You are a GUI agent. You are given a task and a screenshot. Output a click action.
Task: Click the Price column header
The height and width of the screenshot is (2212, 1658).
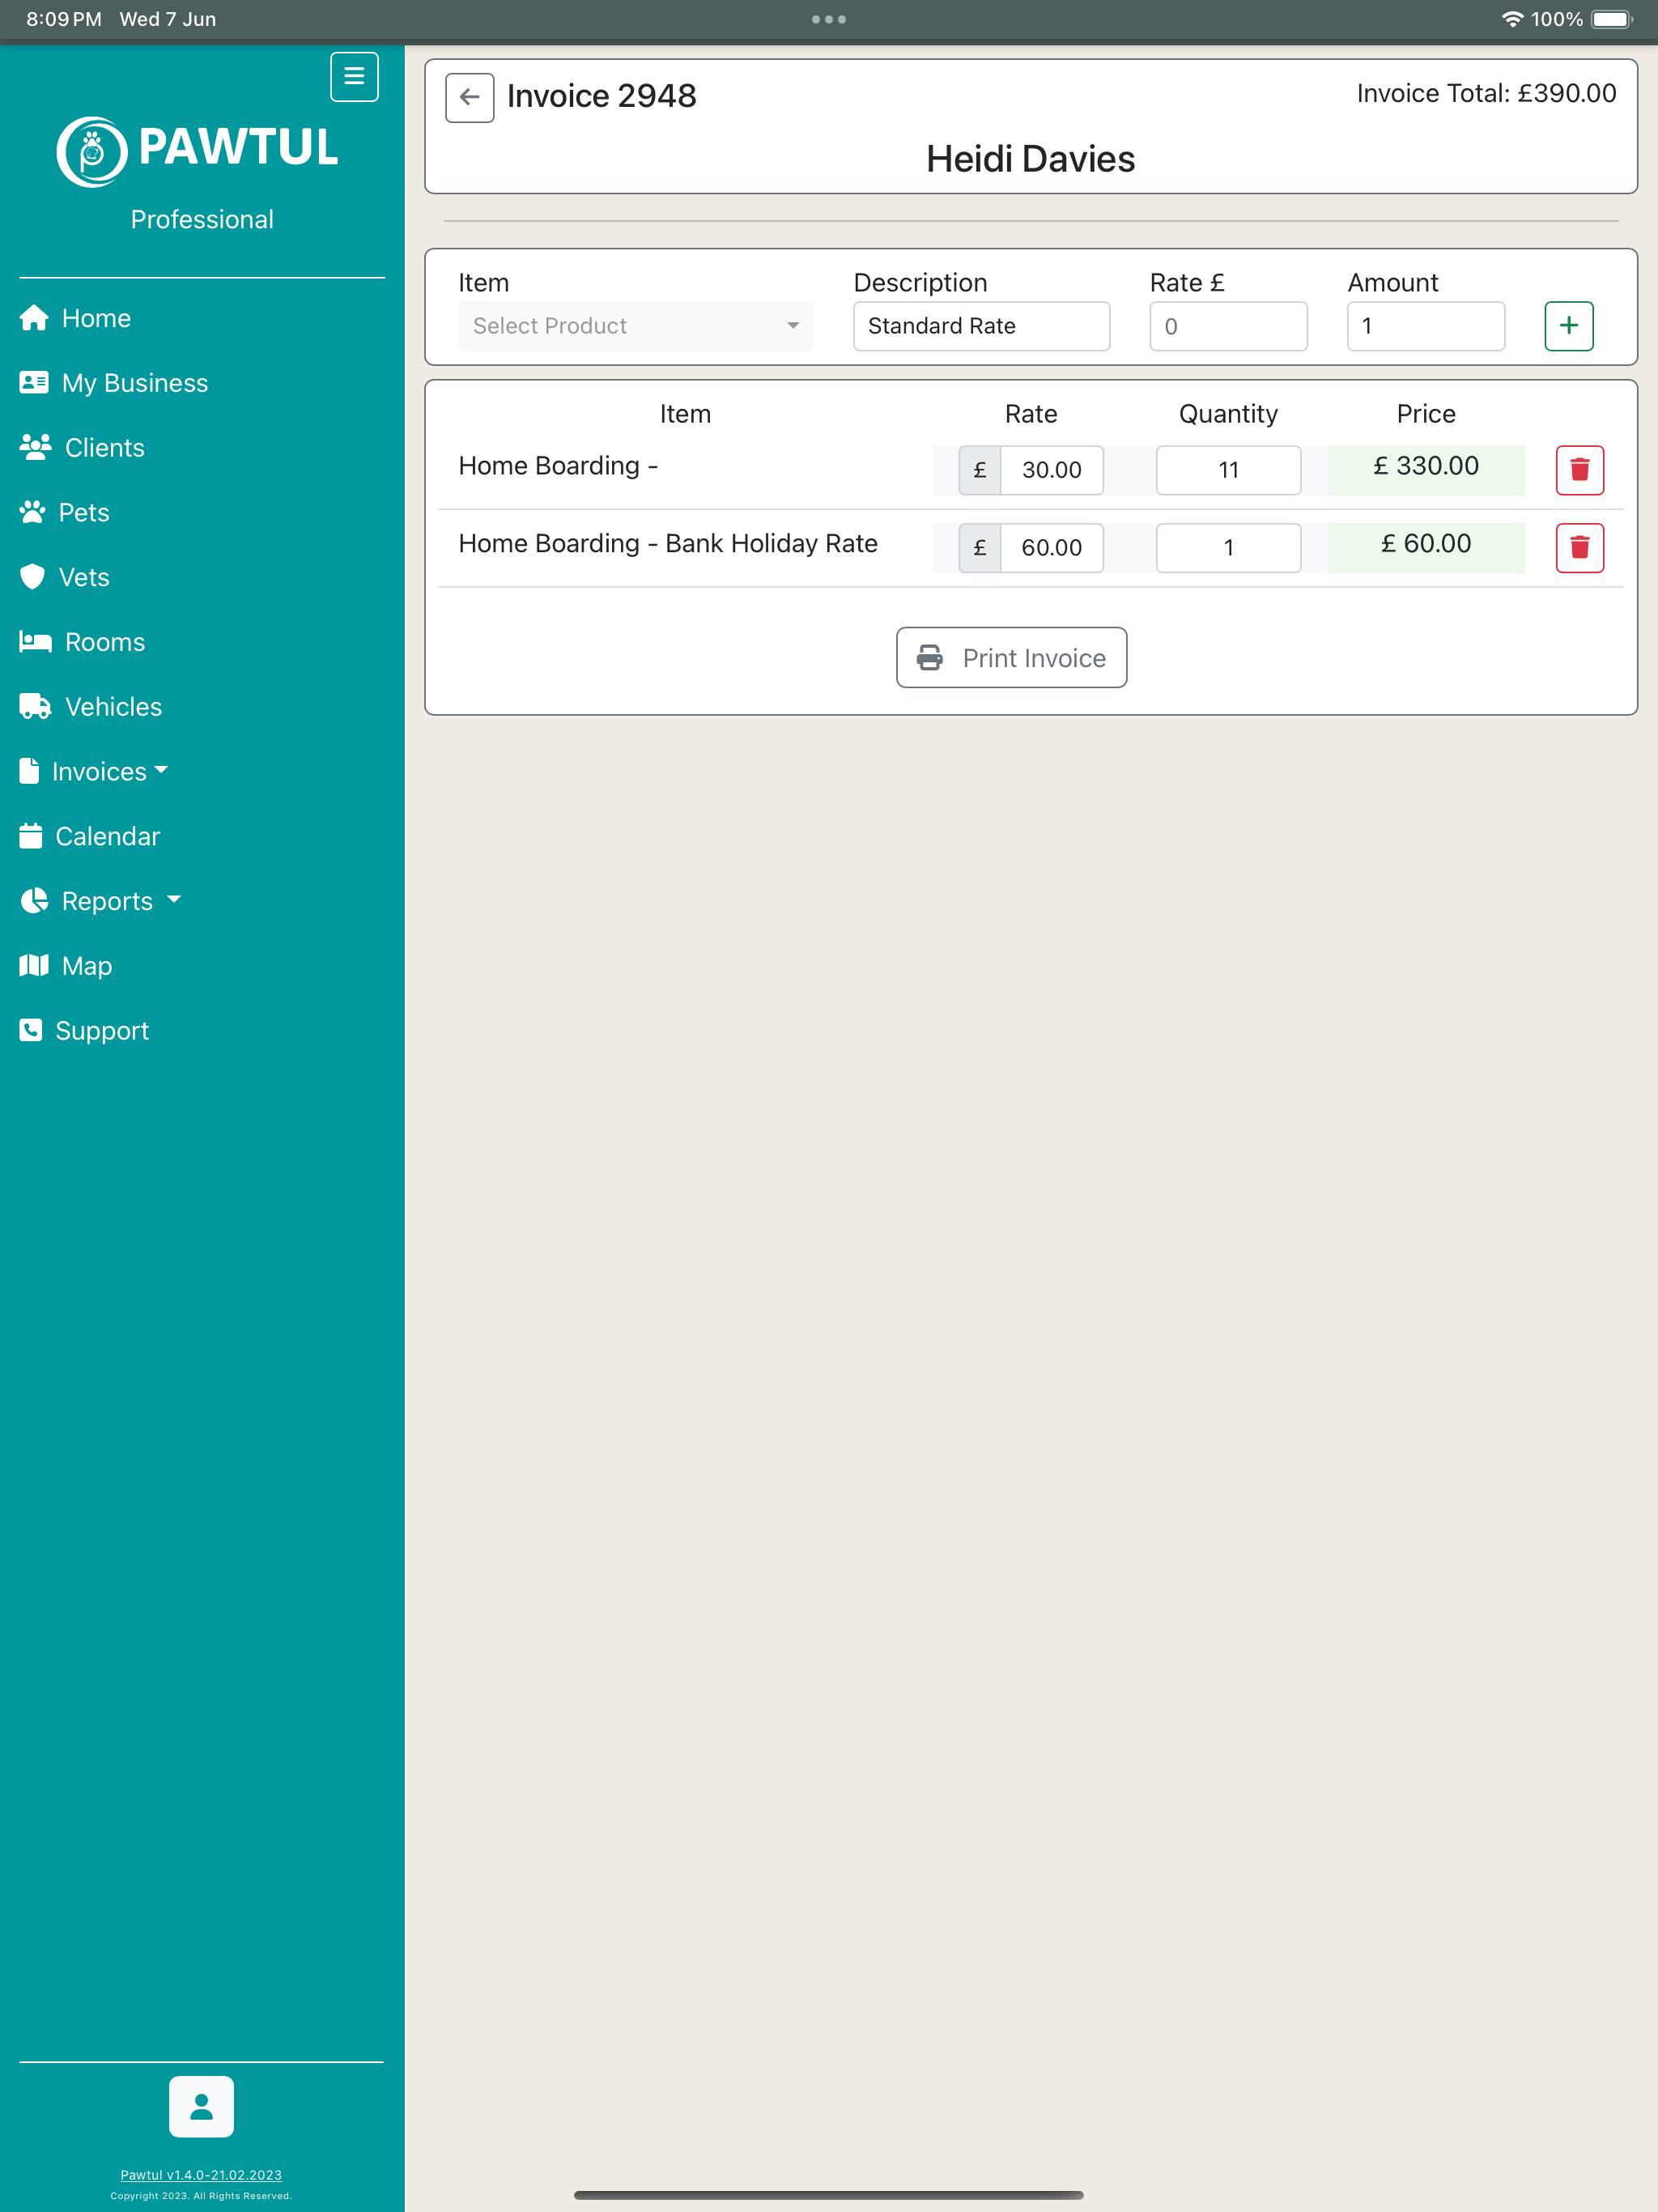(1425, 414)
